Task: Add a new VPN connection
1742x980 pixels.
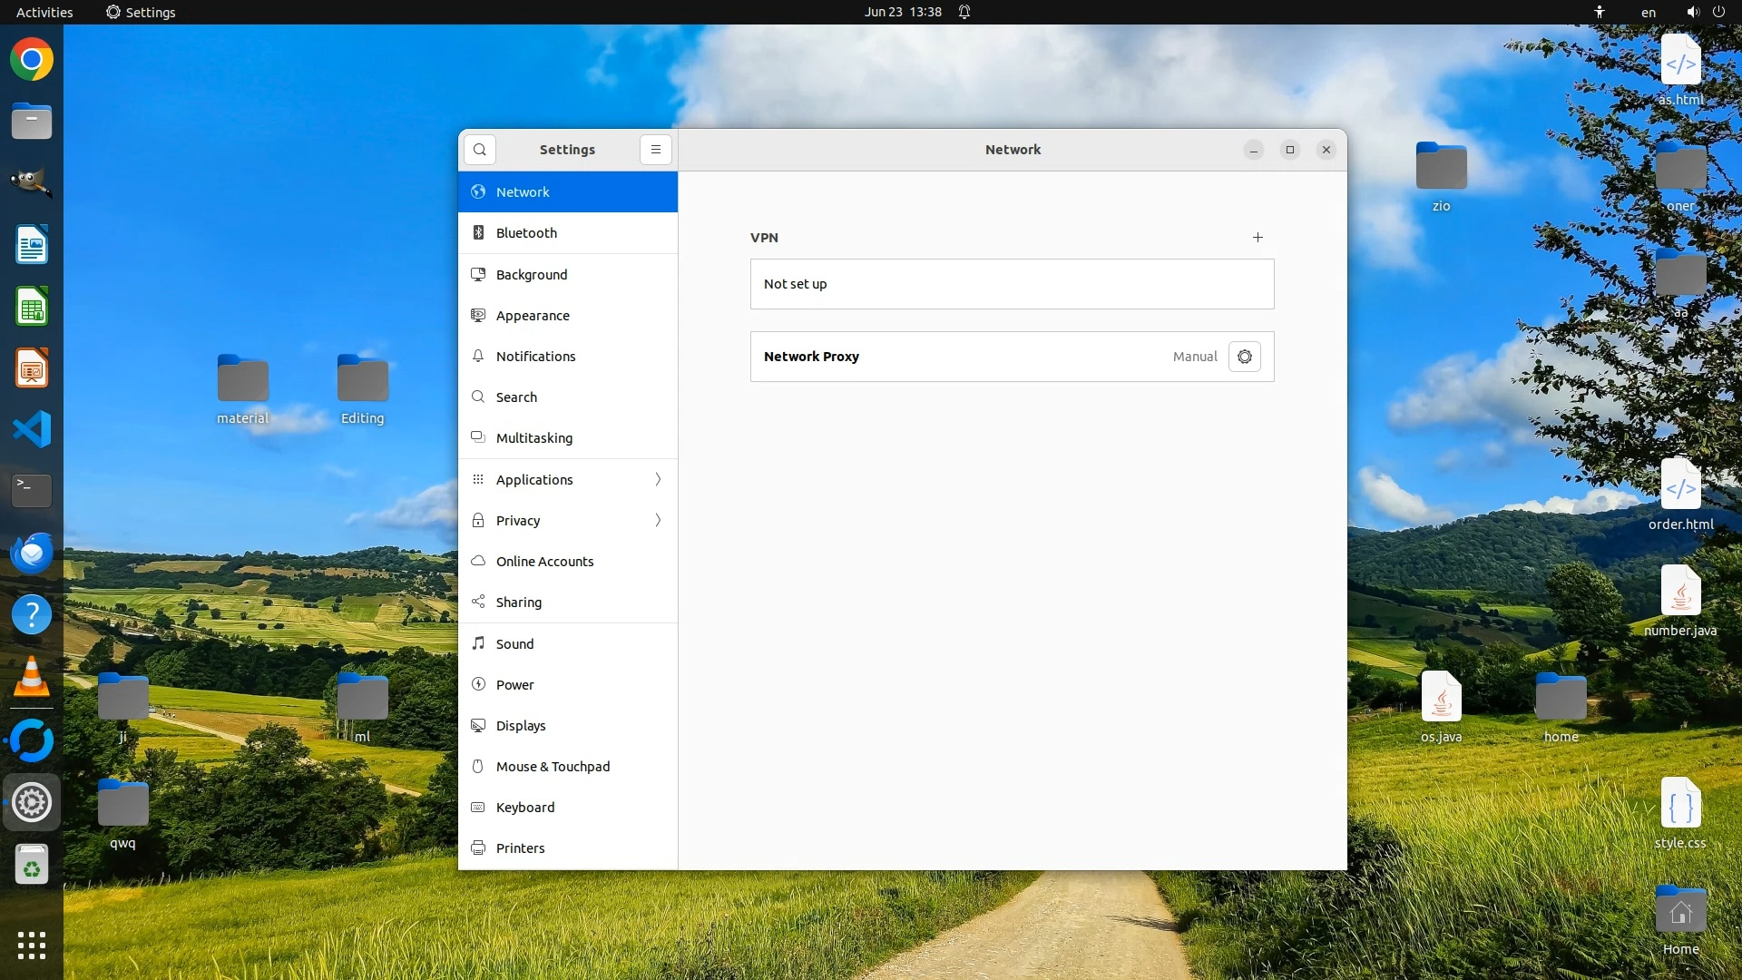Action: pos(1258,238)
